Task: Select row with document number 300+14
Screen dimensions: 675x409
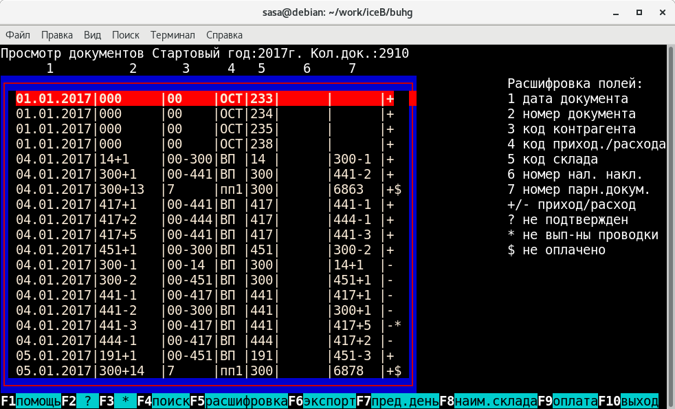Action: (x=209, y=371)
